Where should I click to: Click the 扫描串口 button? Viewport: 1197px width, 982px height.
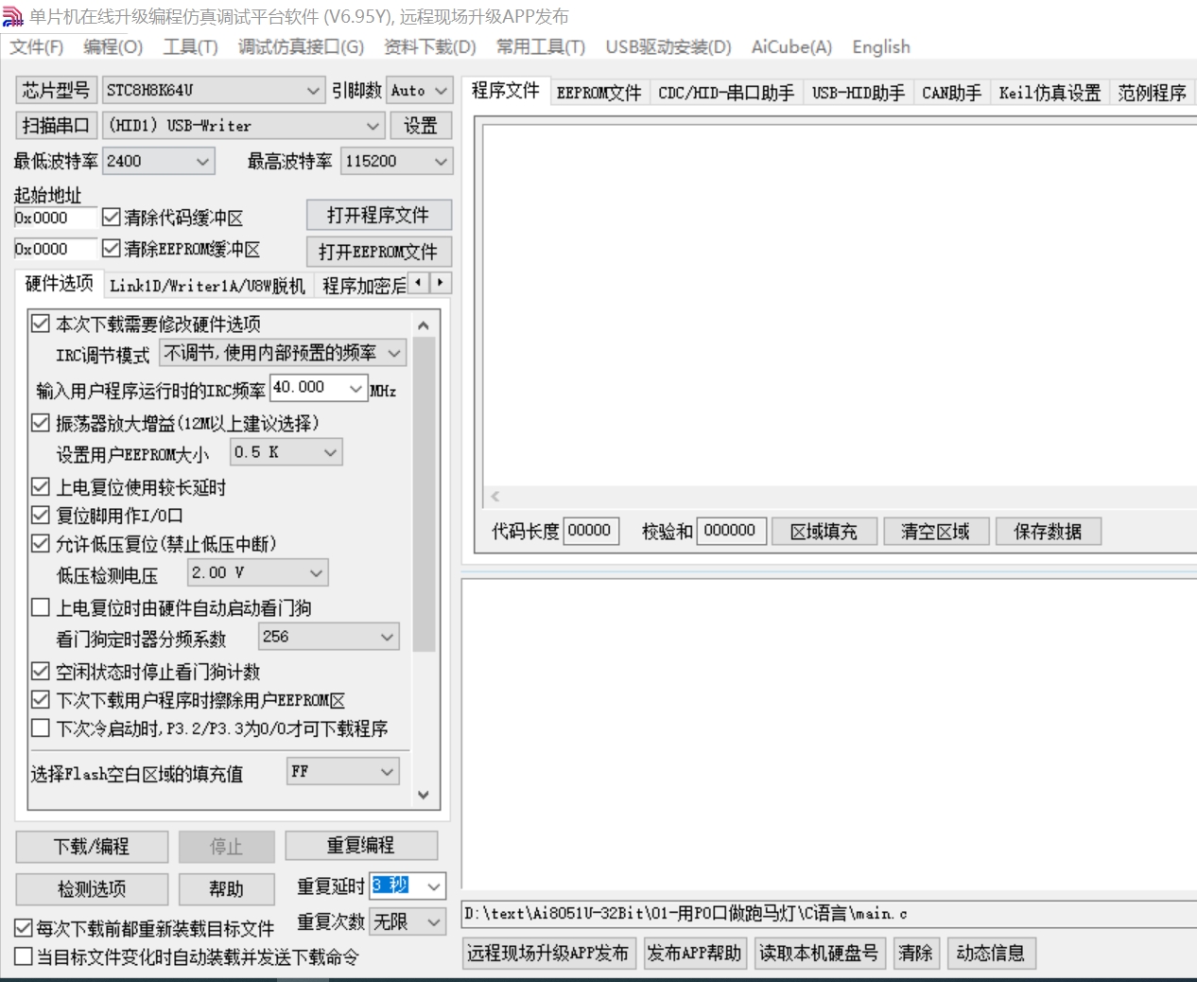pyautogui.click(x=55, y=125)
